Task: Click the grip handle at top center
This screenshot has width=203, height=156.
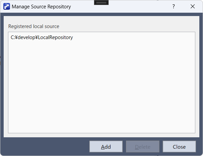Action: pyautogui.click(x=101, y=2)
